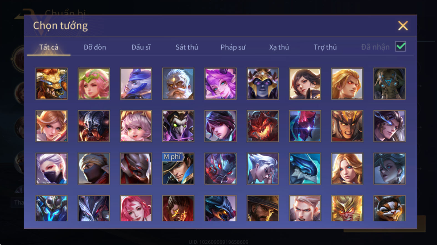Select the "Tất cả" tab
Image resolution: width=437 pixels, height=245 pixels.
[49, 47]
